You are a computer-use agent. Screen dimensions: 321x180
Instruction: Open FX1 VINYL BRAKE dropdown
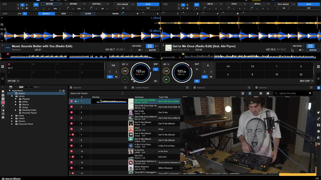[133, 4]
